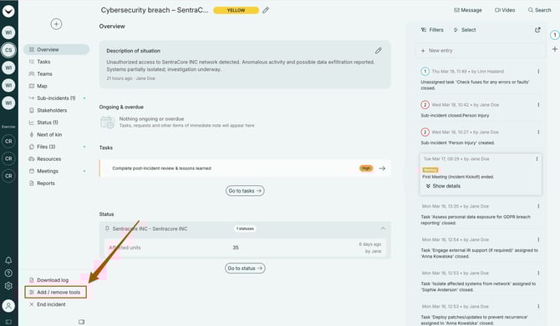
Task: Open the notifications bell icon
Action: (x=8, y=260)
